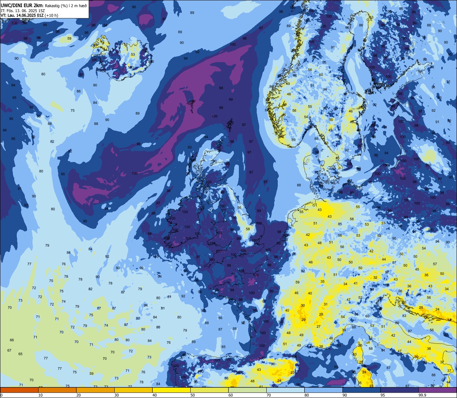Click the "95" label under the legend bar
This screenshot has height=398, width=457.
tap(383, 395)
